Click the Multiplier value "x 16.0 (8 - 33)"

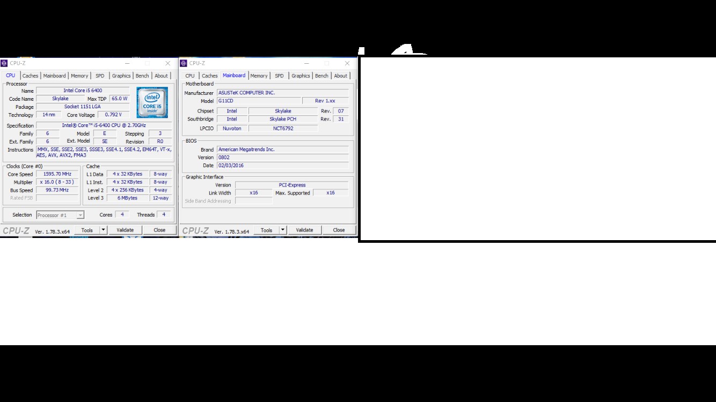(x=57, y=182)
